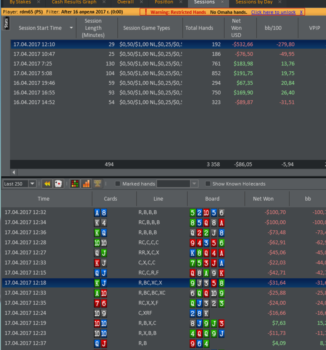Select session 17.04.2017 7:25
Image resolution: width=326 pixels, height=350 pixels.
(168, 63)
